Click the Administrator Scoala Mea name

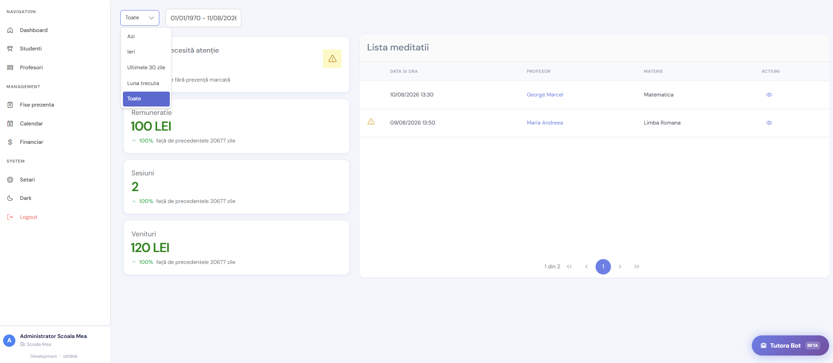[54, 336]
